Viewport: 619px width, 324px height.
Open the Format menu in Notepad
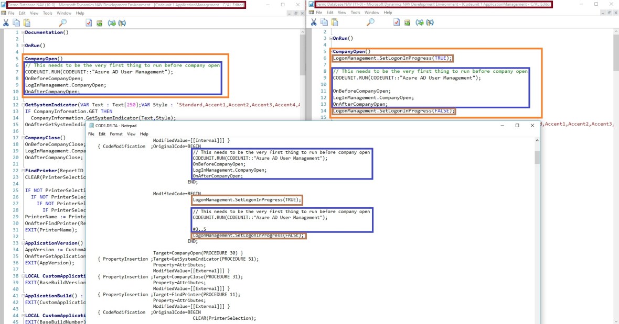[x=115, y=134]
